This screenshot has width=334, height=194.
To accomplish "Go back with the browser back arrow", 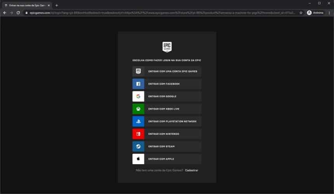I will [x=5, y=13].
